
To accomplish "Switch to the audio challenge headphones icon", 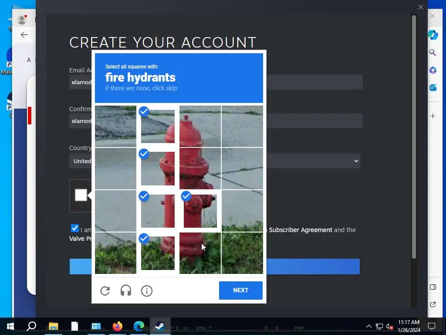I will pos(126,291).
